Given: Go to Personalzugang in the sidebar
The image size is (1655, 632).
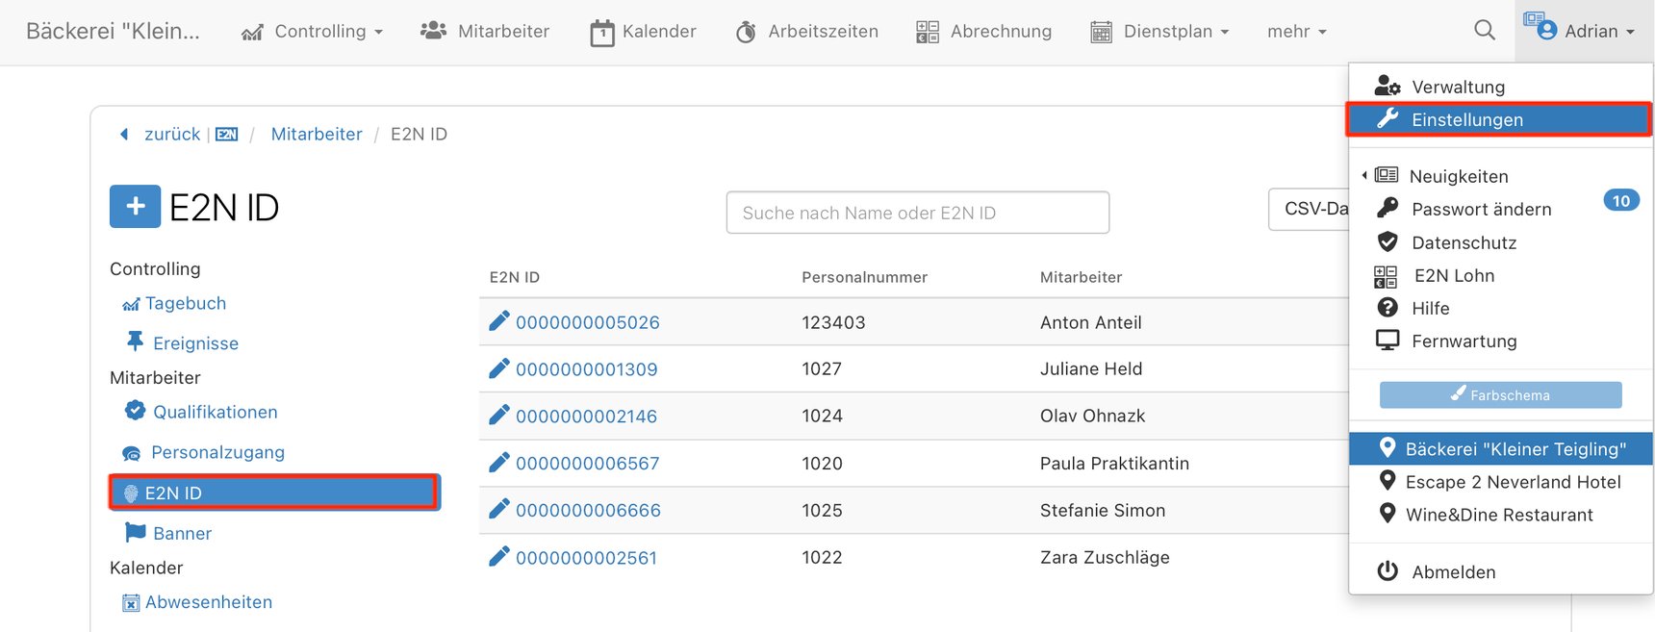Looking at the screenshot, I should pyautogui.click(x=217, y=452).
